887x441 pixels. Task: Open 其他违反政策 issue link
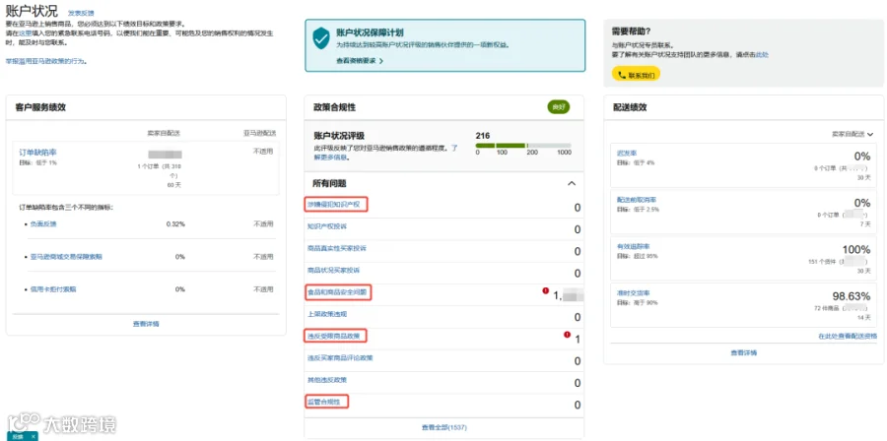326,380
